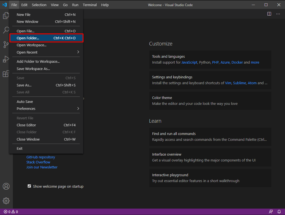Screen dimensions: 285x215
Task: Choose Close Window menu entry
Action: pyautogui.click(x=46, y=139)
